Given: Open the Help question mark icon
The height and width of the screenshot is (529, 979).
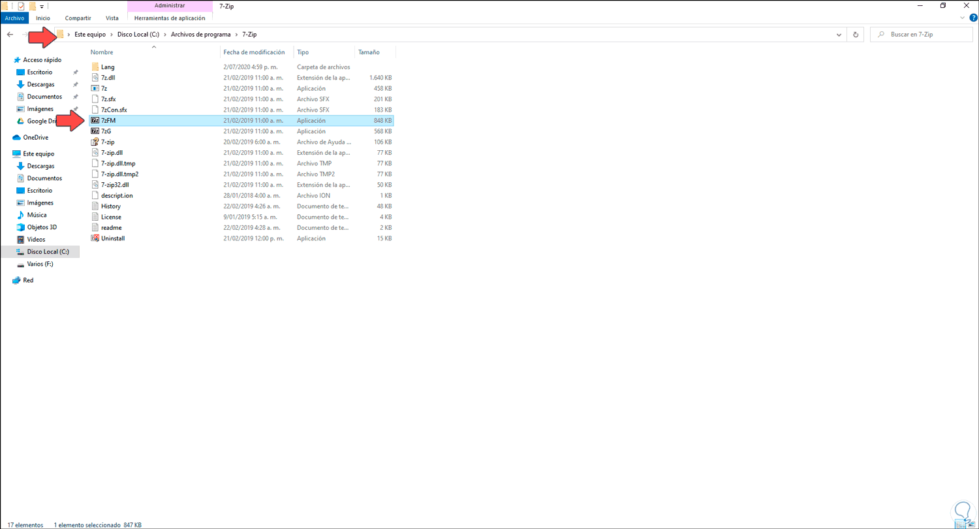Looking at the screenshot, I should click(x=973, y=18).
